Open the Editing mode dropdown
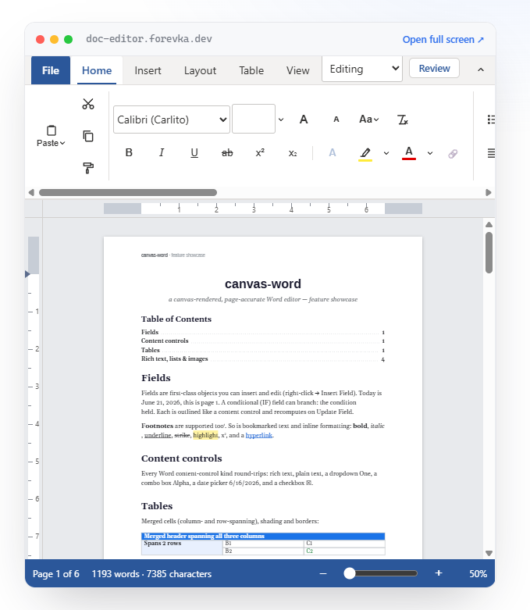The width and height of the screenshot is (530, 610). [362, 69]
